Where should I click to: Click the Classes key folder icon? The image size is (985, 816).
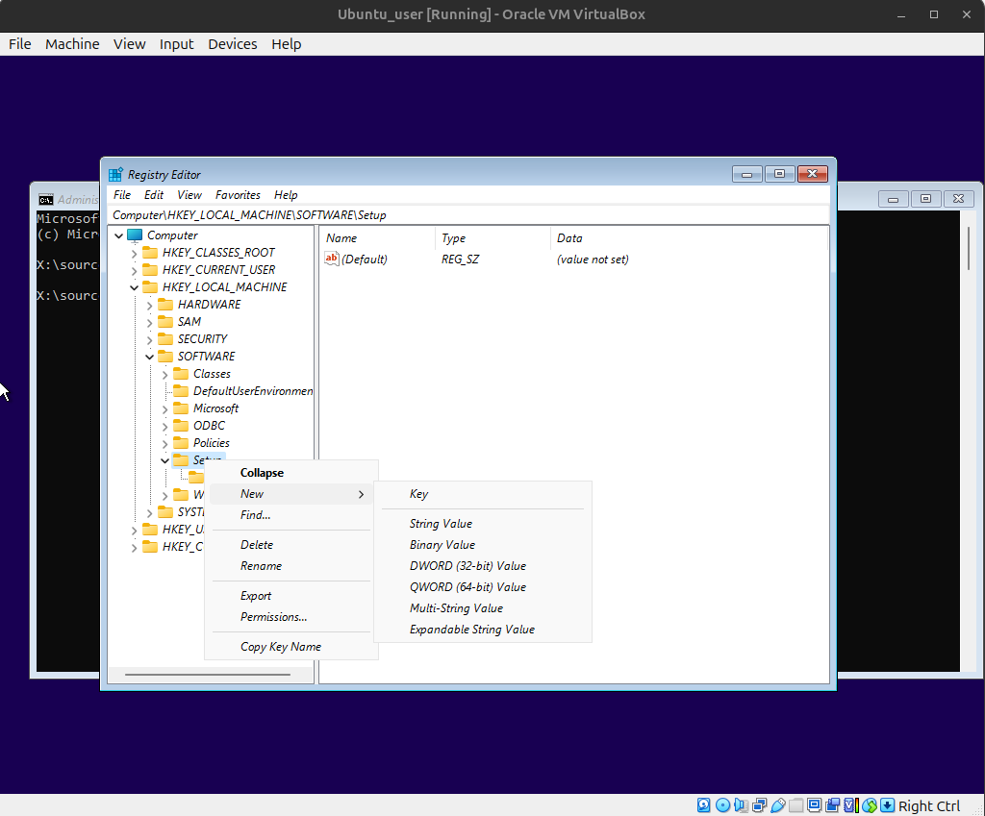pyautogui.click(x=181, y=374)
